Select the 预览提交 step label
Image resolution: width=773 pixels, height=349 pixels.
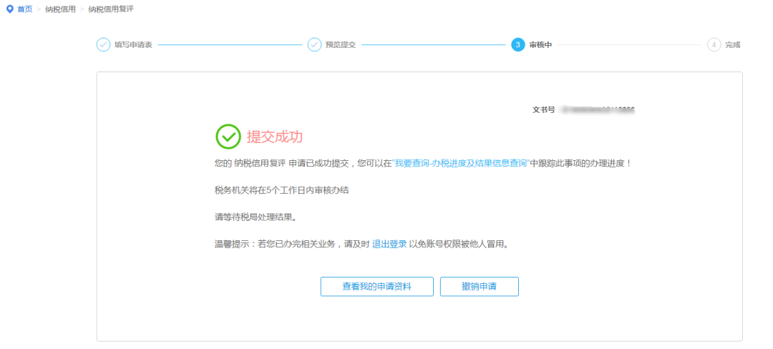(341, 45)
